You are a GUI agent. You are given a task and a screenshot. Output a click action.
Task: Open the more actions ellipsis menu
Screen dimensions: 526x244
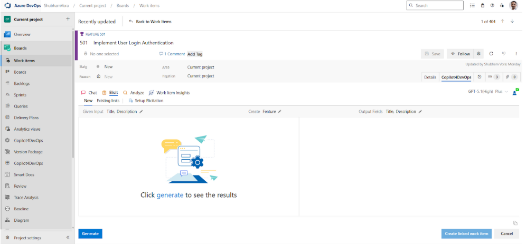coord(516,54)
